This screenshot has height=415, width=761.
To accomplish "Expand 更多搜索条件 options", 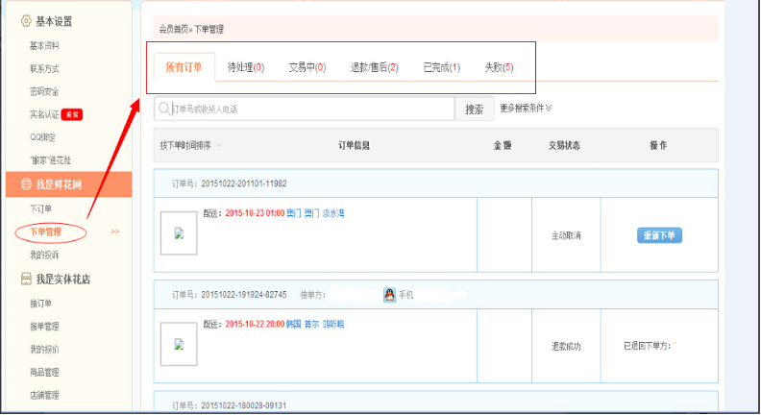I will [526, 109].
